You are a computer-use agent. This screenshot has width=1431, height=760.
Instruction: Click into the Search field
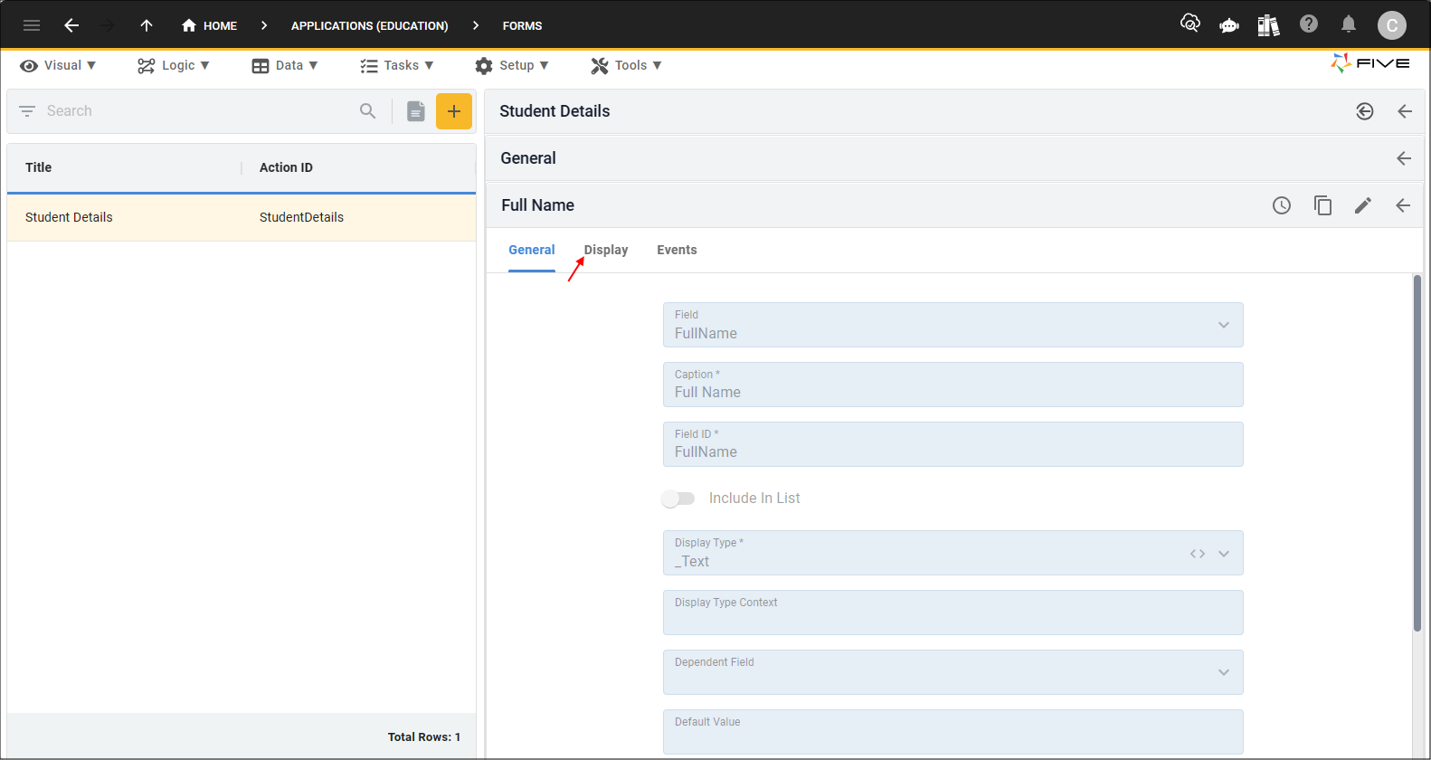199,110
